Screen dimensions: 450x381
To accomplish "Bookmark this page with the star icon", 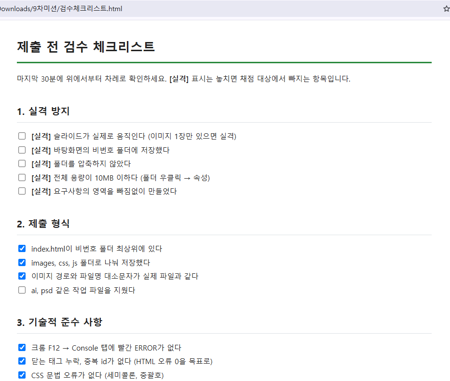I will coord(447,9).
